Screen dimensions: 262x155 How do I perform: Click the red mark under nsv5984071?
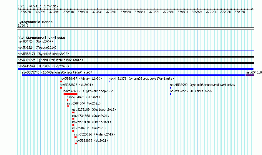click(x=73, y=131)
